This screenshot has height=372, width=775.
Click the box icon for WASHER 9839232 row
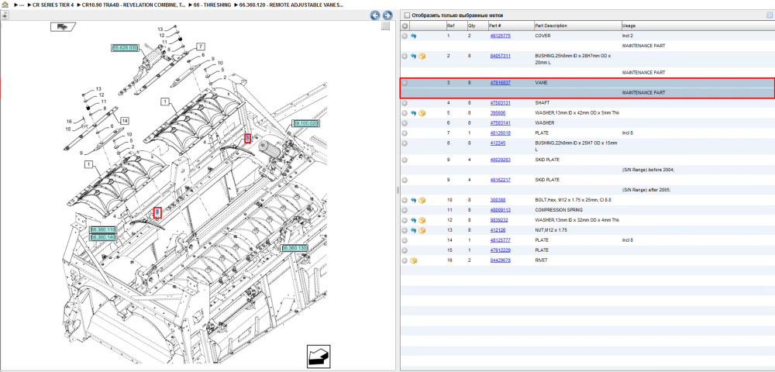422,220
